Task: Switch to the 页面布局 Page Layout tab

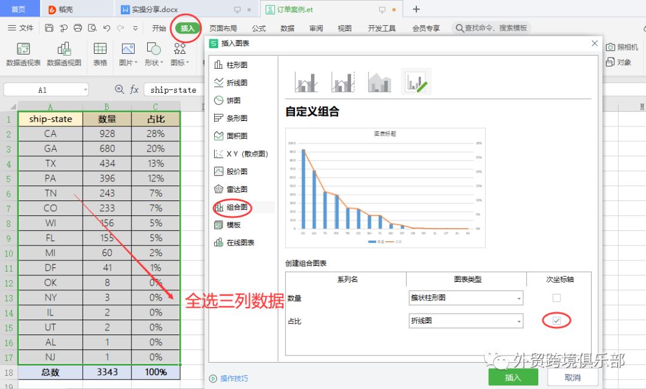Action: point(223,28)
